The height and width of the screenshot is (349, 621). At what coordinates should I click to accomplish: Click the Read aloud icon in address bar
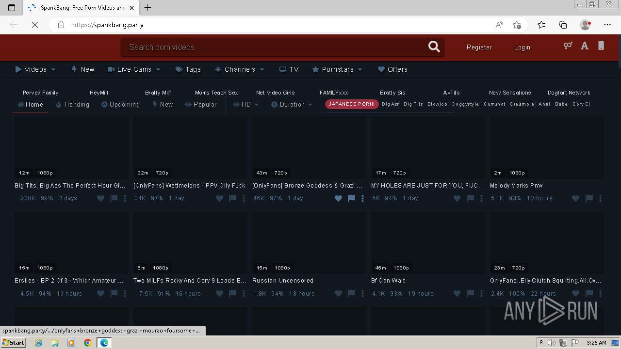click(x=499, y=25)
